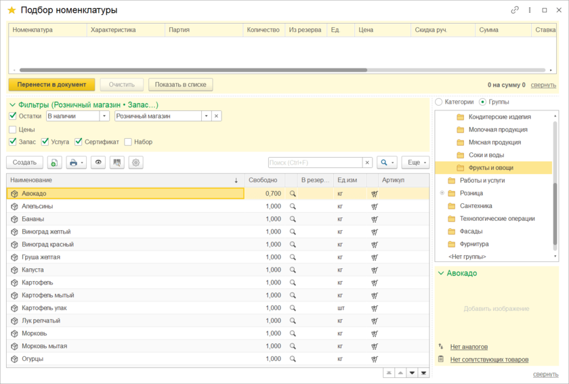This screenshot has height=384, width=569.
Task: Open the Еще dropdown menu
Action: pyautogui.click(x=415, y=163)
